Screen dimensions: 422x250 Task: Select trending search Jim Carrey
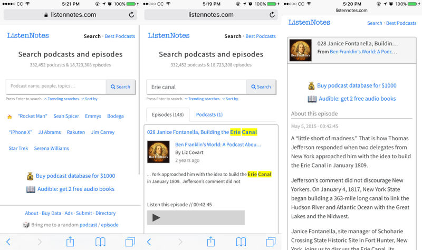[103, 132]
